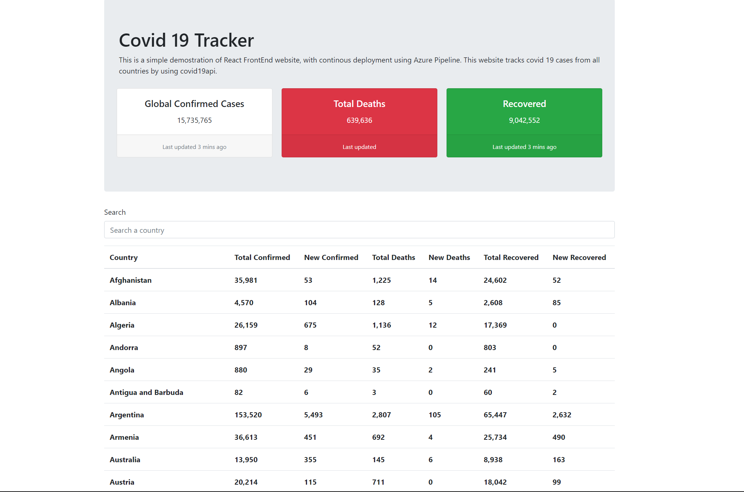
Task: Click the Total Deaths column header
Action: 393,257
